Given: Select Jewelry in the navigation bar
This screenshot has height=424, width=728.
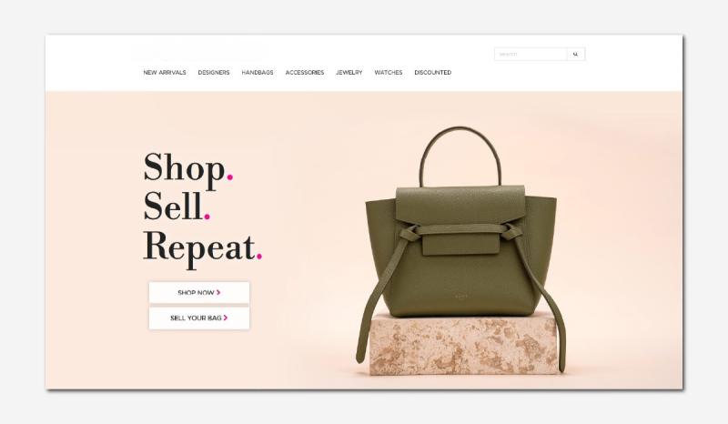Looking at the screenshot, I should click(349, 73).
